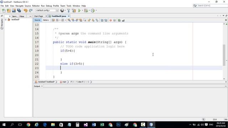Select the TestElseIF.java tab
Viewport: 228px width, 128px height.
pyautogui.click(x=59, y=16)
